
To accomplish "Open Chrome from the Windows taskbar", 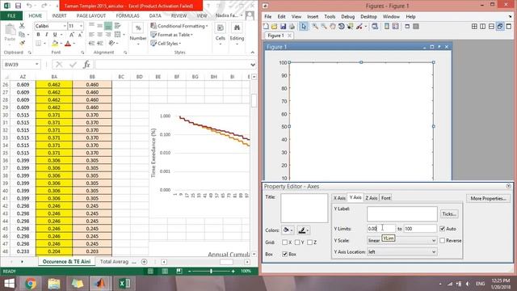I will (x=31, y=284).
